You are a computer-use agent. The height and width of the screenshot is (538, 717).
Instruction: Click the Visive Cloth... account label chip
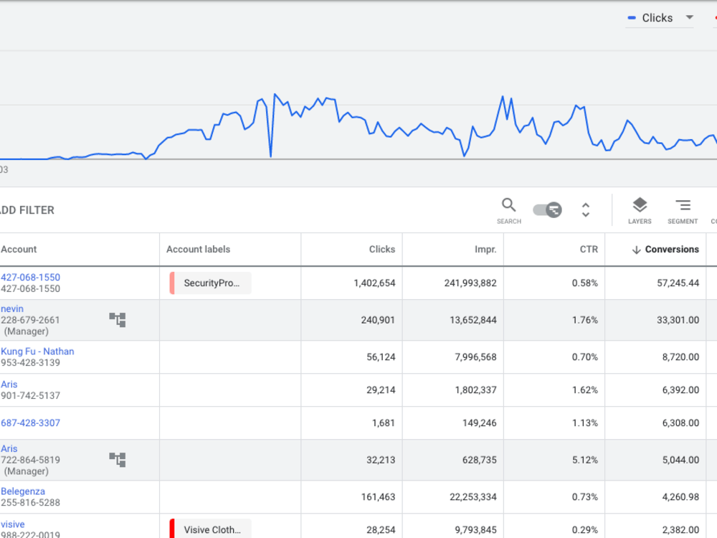coord(210,529)
